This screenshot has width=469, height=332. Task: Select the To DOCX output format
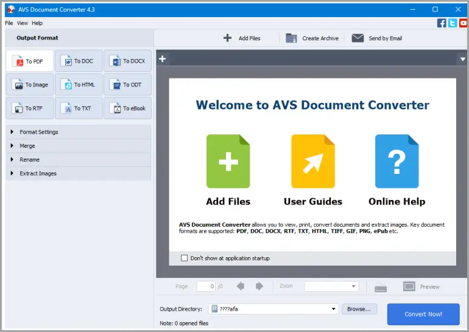(127, 61)
